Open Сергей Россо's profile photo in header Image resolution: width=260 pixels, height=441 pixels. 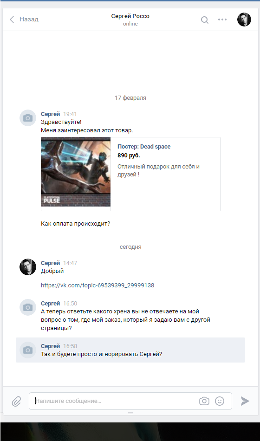coord(244,19)
